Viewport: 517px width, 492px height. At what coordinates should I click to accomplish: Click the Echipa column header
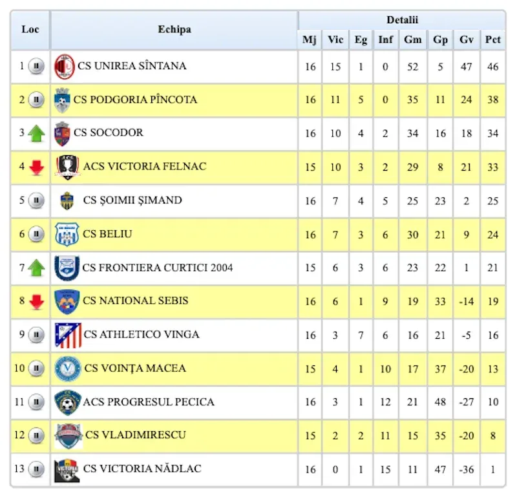coord(174,30)
